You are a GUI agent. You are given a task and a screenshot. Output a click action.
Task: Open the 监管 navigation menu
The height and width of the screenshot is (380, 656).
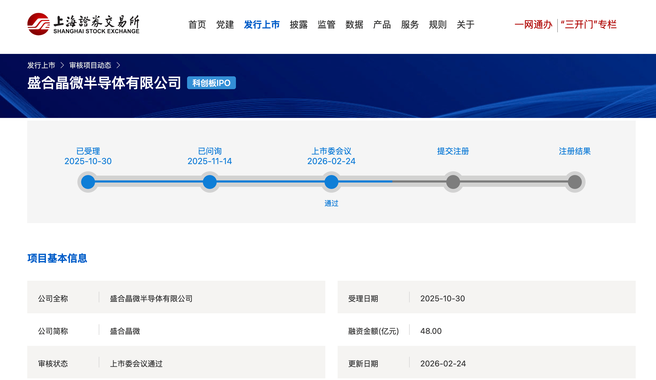point(326,25)
